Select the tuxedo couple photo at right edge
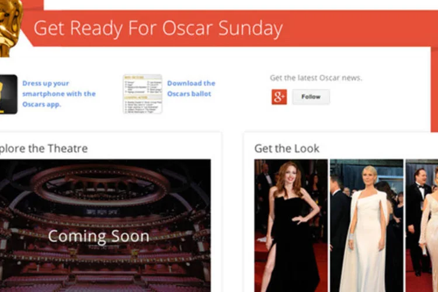The width and height of the screenshot is (438, 292). coord(422,225)
